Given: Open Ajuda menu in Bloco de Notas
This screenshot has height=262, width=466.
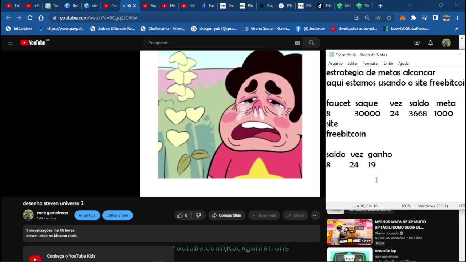Looking at the screenshot, I should (403, 63).
